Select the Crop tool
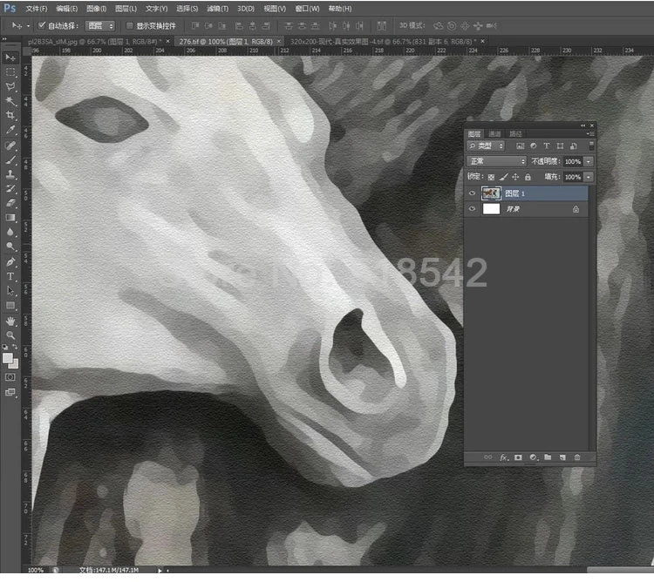654x582 pixels. tap(10, 115)
